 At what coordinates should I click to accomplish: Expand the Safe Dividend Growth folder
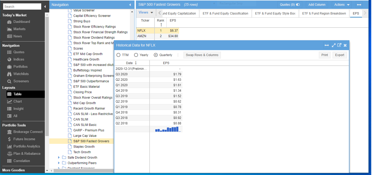coord(59,157)
